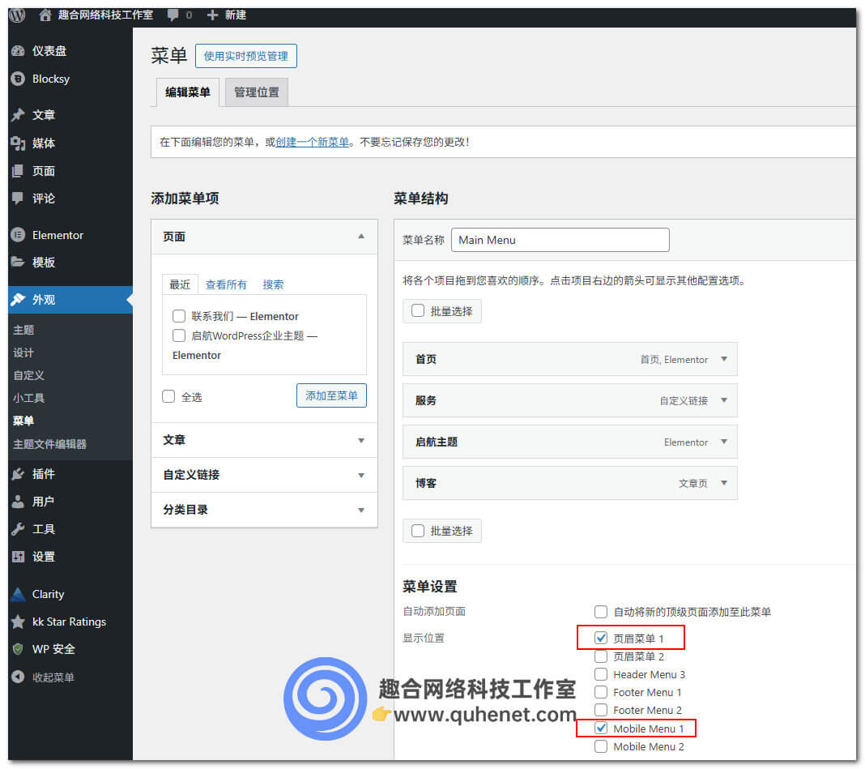Enable the Footer Menu 1 checkbox

point(599,692)
